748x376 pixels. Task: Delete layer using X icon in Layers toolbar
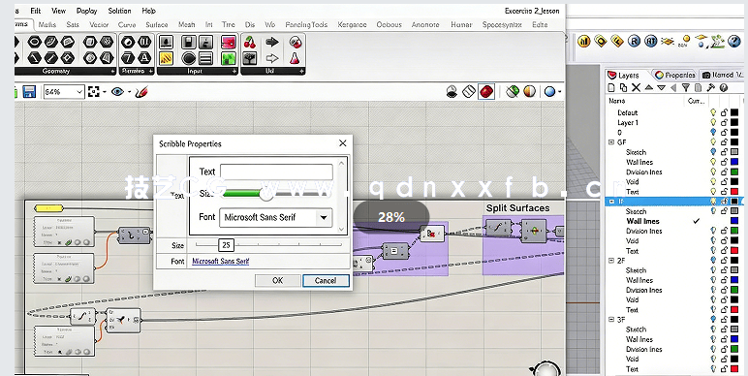(636, 87)
